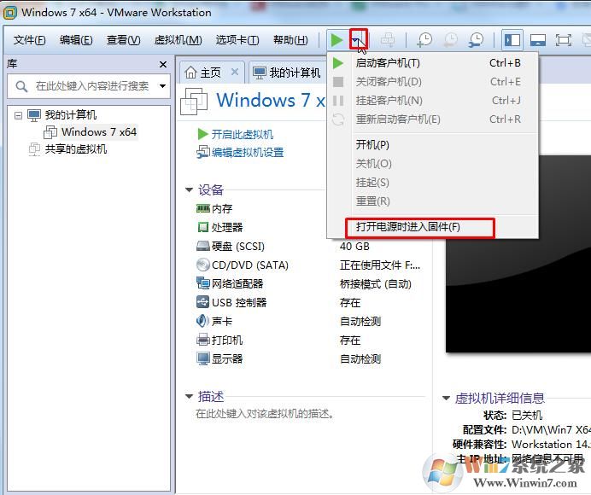Click the thumbnail bar view icon
Viewport: 591px width, 495px height.
coord(538,40)
